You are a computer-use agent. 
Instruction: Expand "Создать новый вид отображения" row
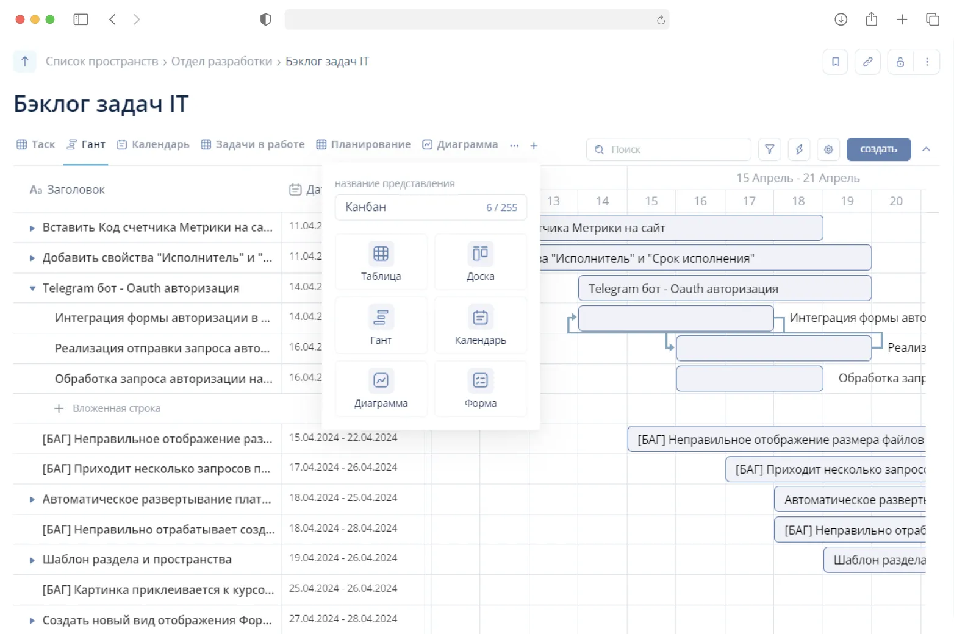coord(32,621)
